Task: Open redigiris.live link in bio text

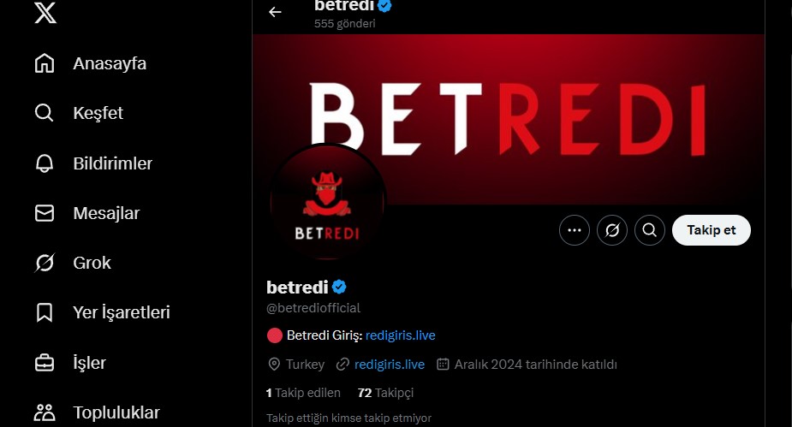Action: [400, 335]
